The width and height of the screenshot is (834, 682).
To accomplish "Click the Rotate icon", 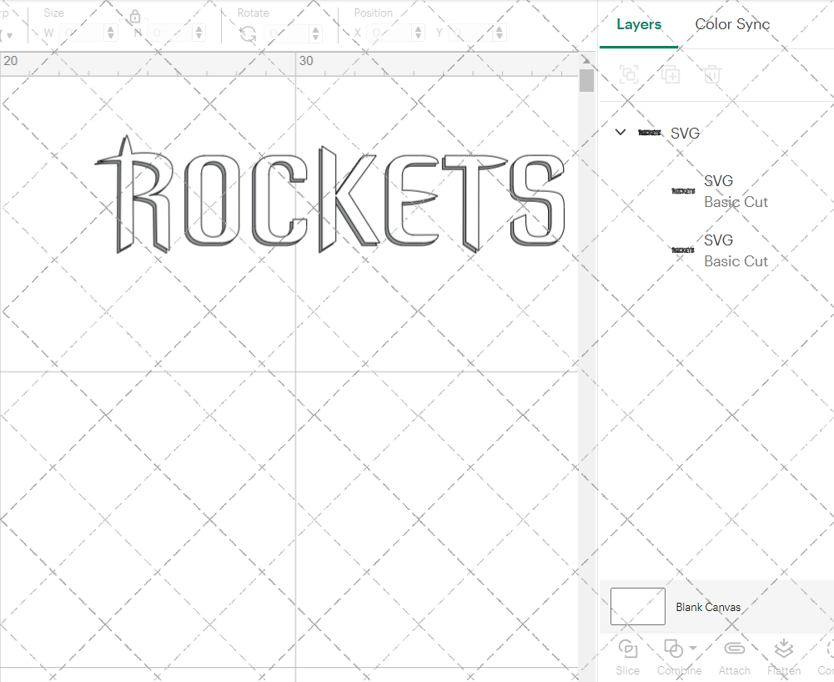I will 248,34.
